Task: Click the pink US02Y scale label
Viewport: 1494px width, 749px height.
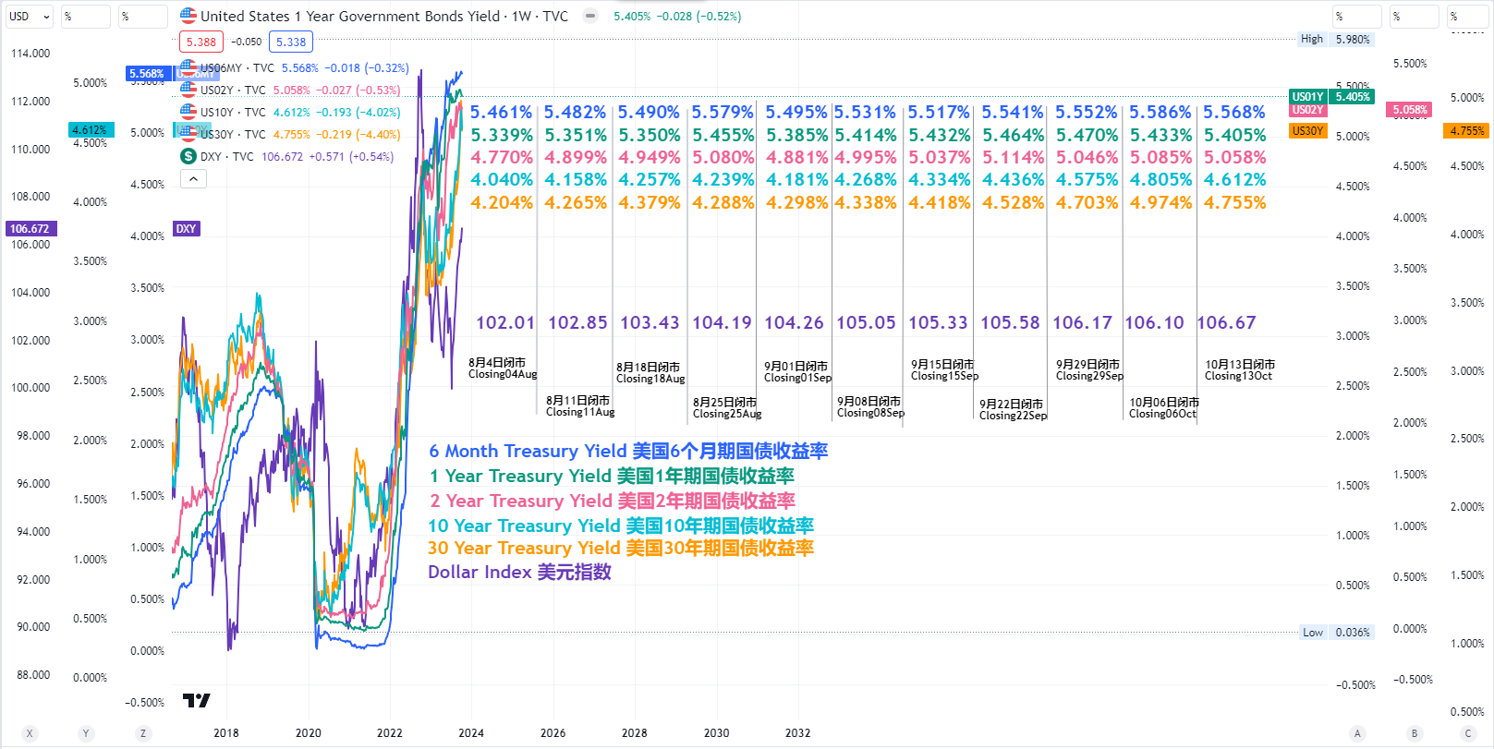Action: pyautogui.click(x=1307, y=110)
